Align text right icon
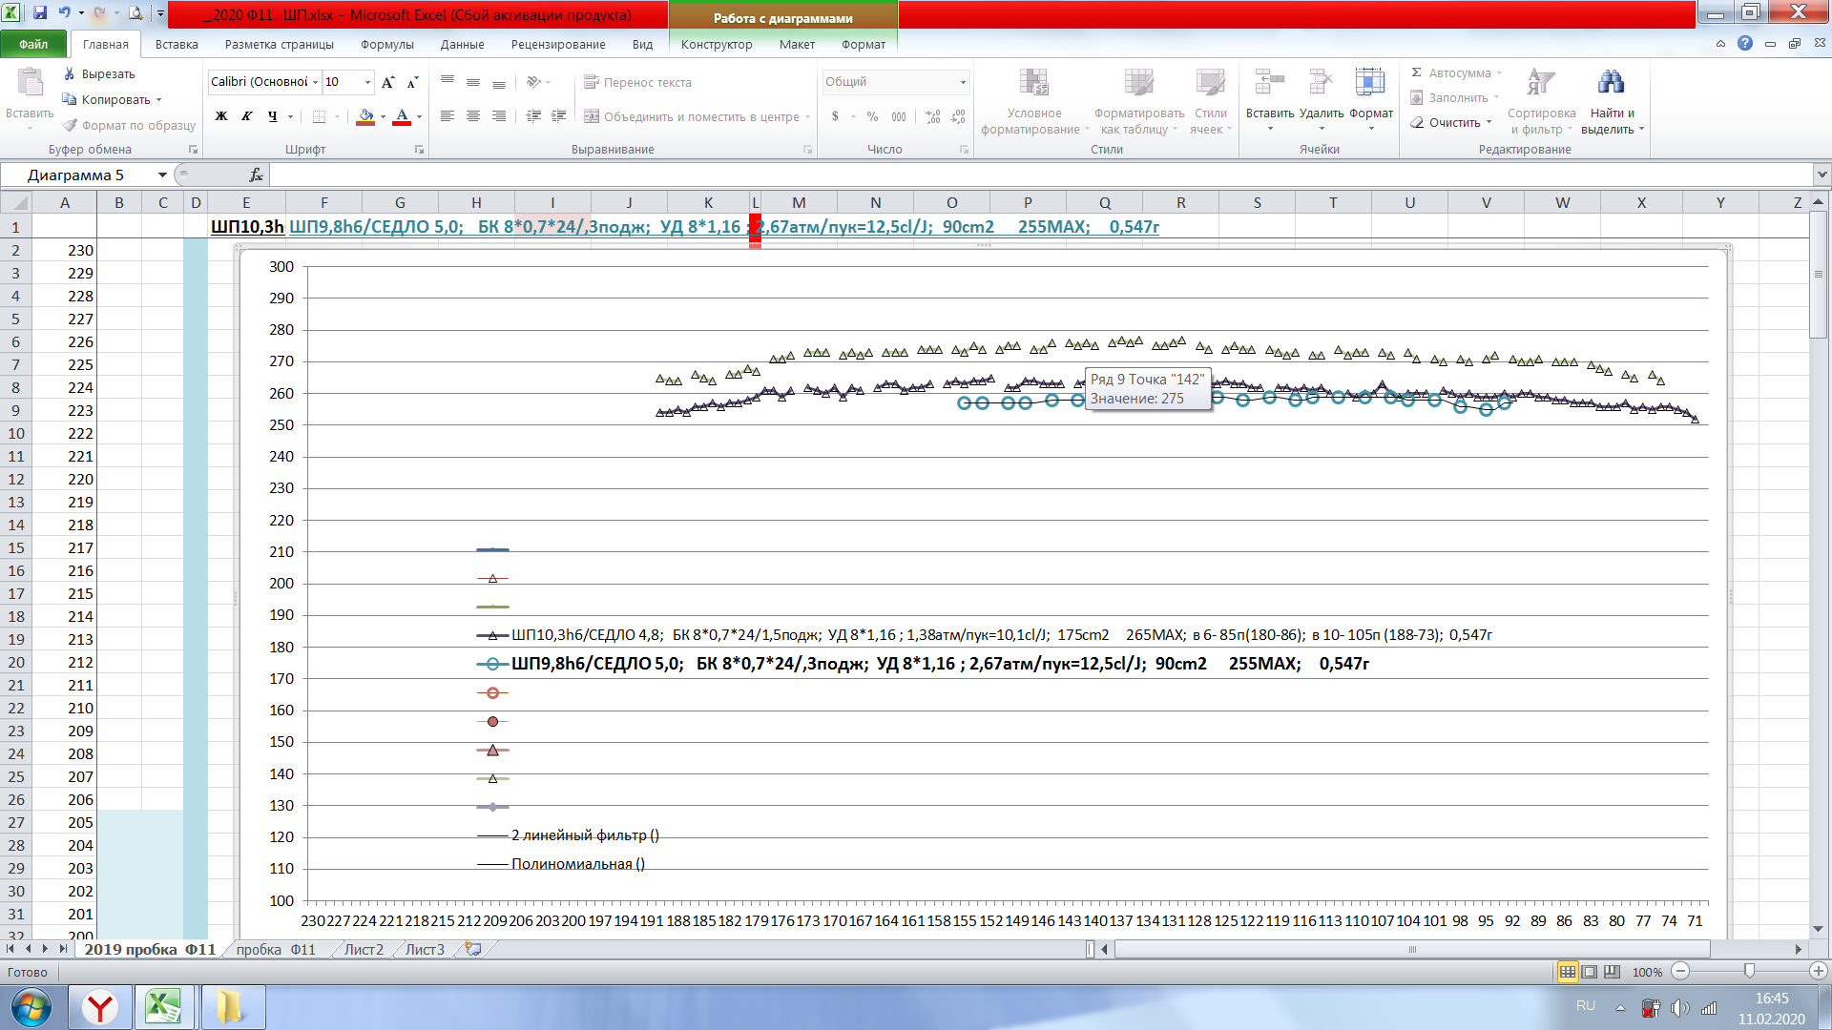 [498, 116]
